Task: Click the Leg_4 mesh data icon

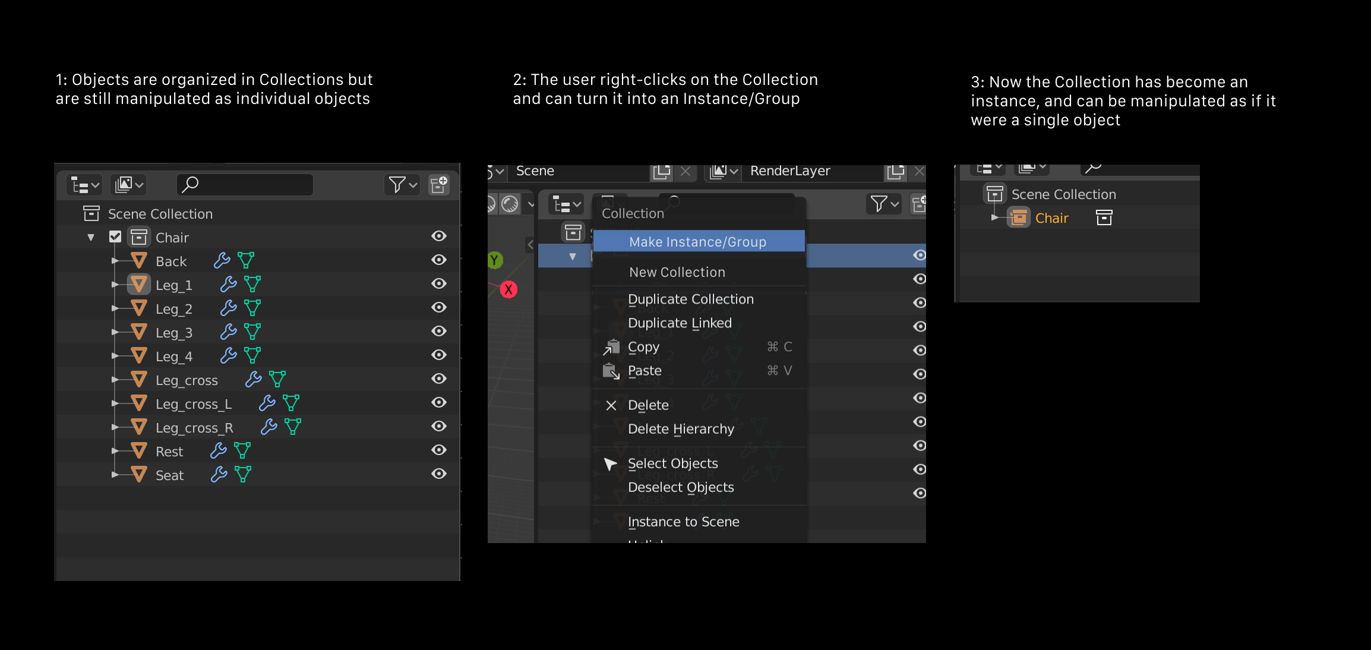Action: click(252, 355)
